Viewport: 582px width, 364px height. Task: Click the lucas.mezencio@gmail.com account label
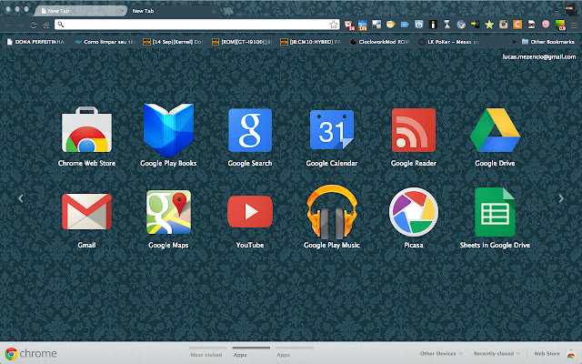point(539,56)
